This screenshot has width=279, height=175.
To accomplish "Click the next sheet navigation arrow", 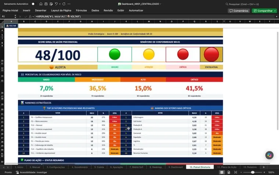I will click(8, 167).
